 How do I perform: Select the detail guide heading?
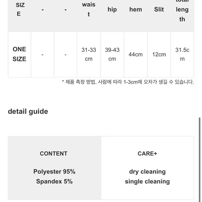click(28, 112)
